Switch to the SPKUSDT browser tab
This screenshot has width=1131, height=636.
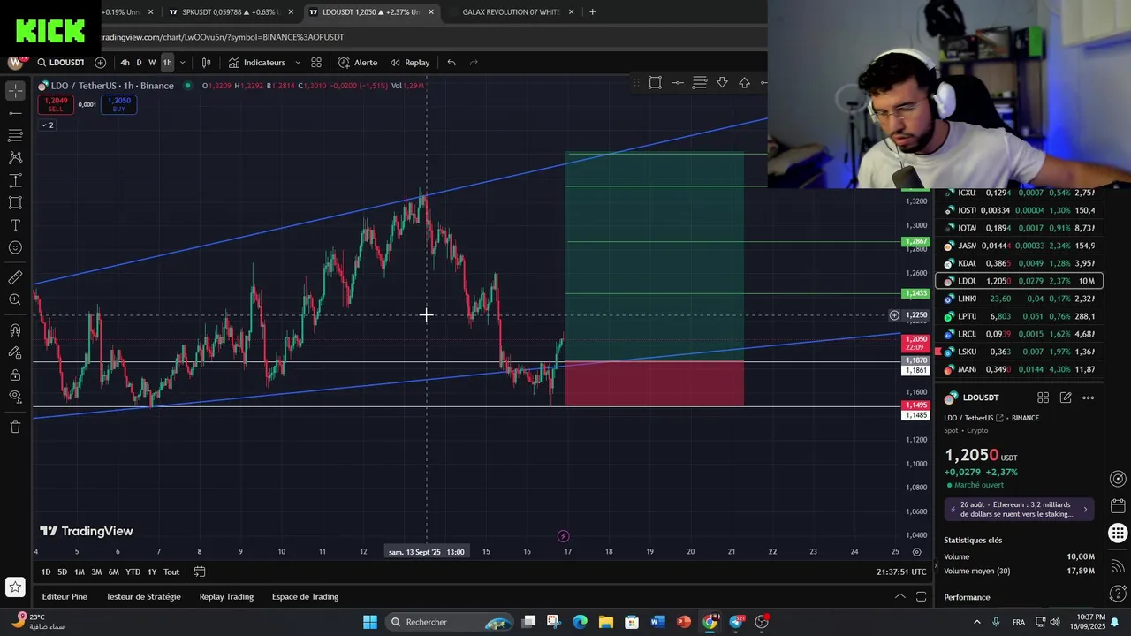point(232,12)
